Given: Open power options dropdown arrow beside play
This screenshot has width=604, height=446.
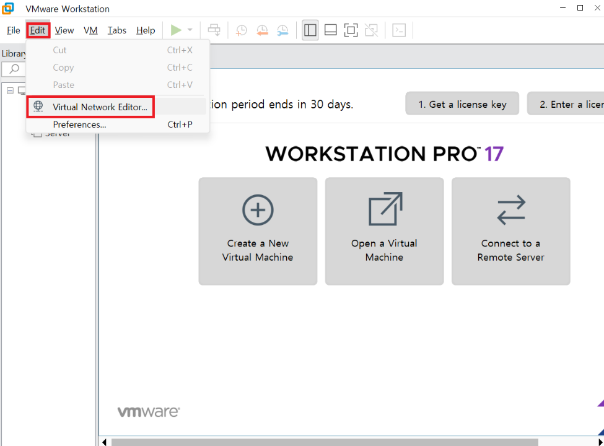Looking at the screenshot, I should pos(190,30).
